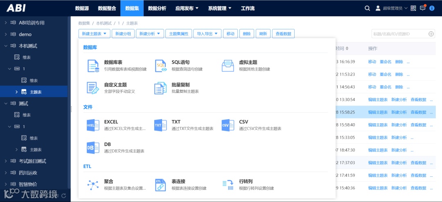Collapse the 本机测试 tree node
442x202 pixels.
coord(6,46)
